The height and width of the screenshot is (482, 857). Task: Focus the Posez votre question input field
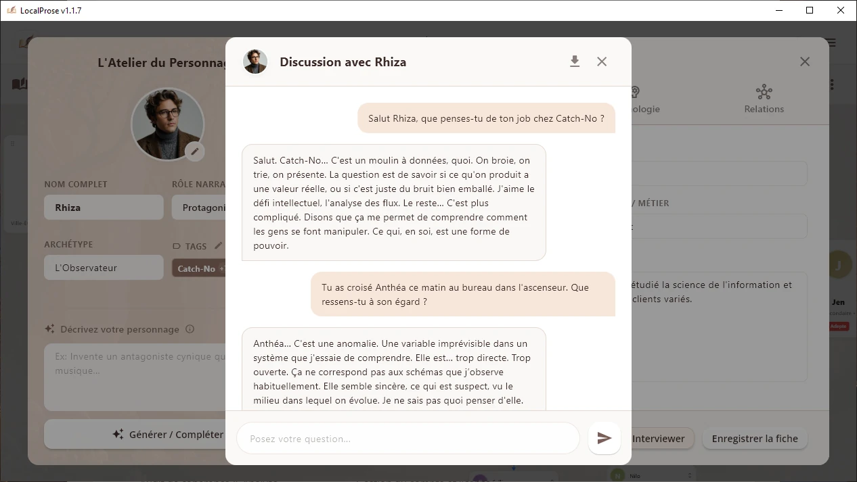(408, 438)
